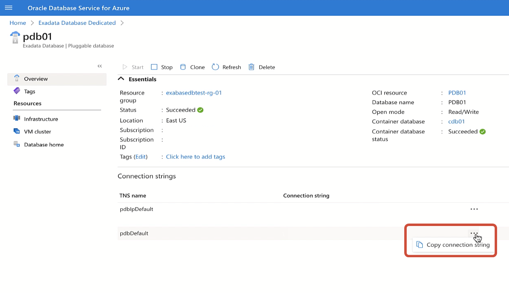This screenshot has height=293, width=509.
Task: Click the Connection strings section heading
Action: point(147,176)
